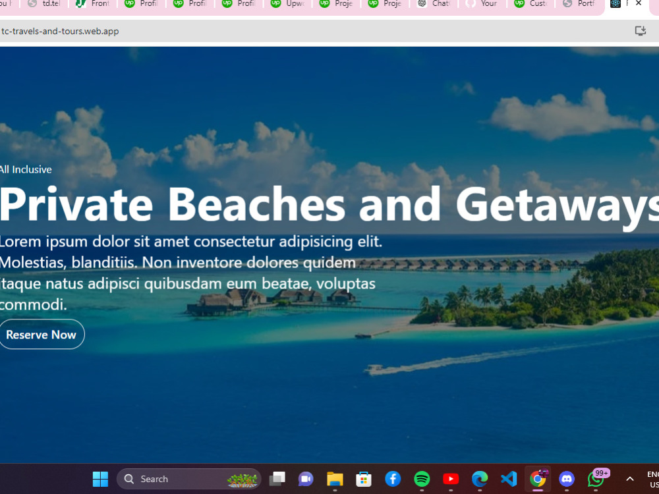Open Facebook from the taskbar
This screenshot has width=659, height=494.
click(x=393, y=479)
